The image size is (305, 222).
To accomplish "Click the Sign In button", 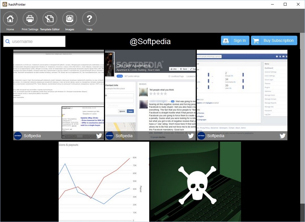I will pyautogui.click(x=235, y=40).
